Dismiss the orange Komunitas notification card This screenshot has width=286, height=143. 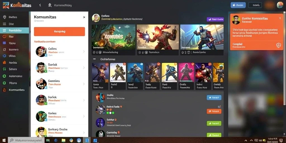click(280, 18)
